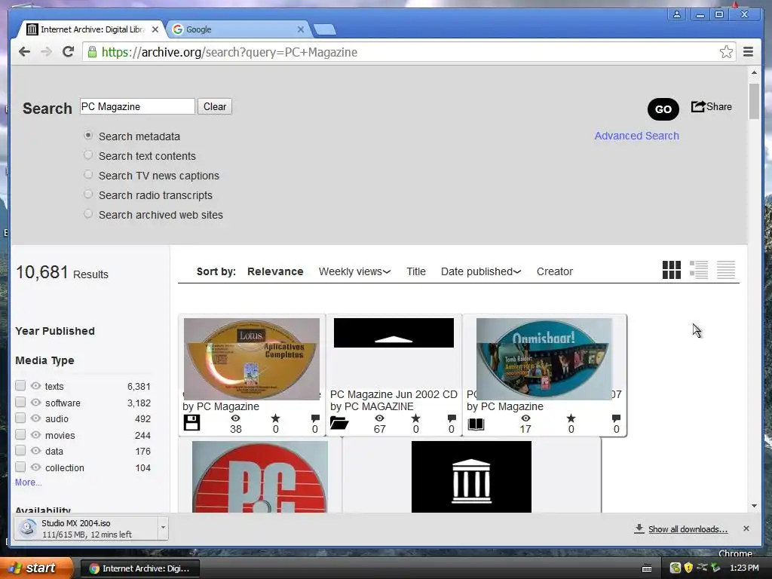Viewport: 772px width, 579px height.
Task: Select Search radio transcripts option
Action: (88, 195)
